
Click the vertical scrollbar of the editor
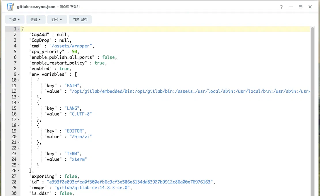tap(312, 111)
